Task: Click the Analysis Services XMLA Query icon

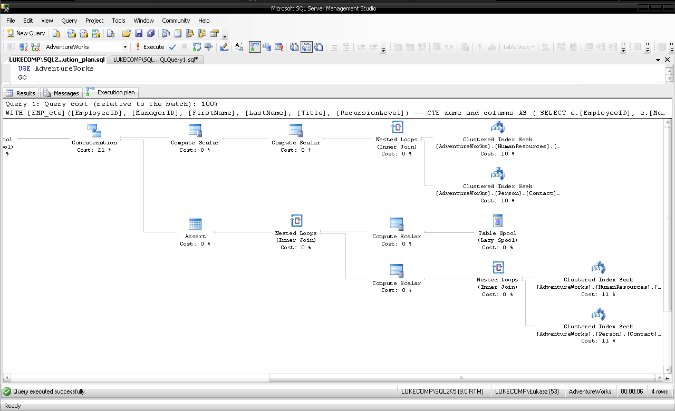Action: [96, 33]
